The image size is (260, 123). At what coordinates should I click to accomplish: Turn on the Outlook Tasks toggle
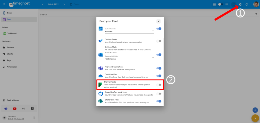click(159, 41)
